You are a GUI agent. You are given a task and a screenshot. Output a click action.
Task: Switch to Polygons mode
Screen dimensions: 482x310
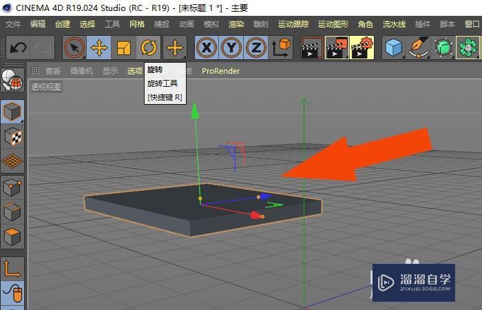point(12,237)
